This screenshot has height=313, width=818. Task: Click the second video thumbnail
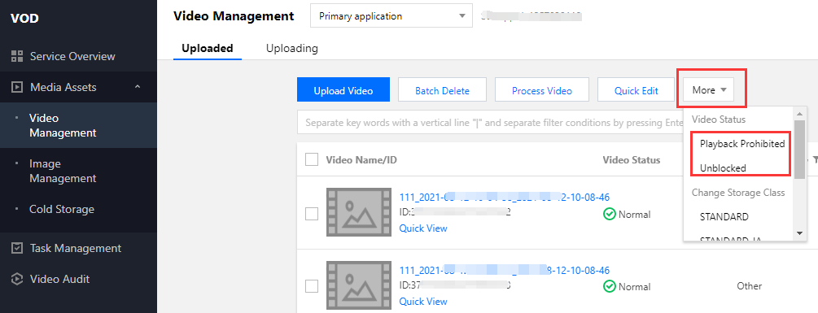359,286
